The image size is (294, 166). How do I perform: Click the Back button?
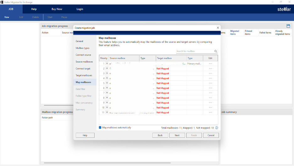(x=160, y=135)
